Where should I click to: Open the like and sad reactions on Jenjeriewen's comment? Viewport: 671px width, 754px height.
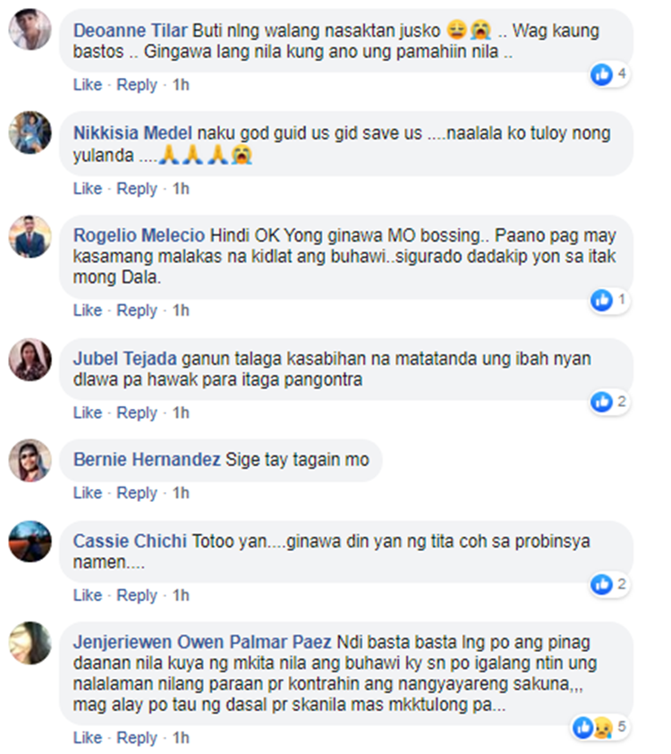(x=600, y=727)
